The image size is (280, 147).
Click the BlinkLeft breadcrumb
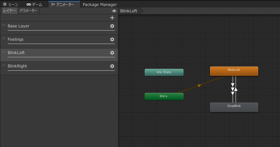129,11
